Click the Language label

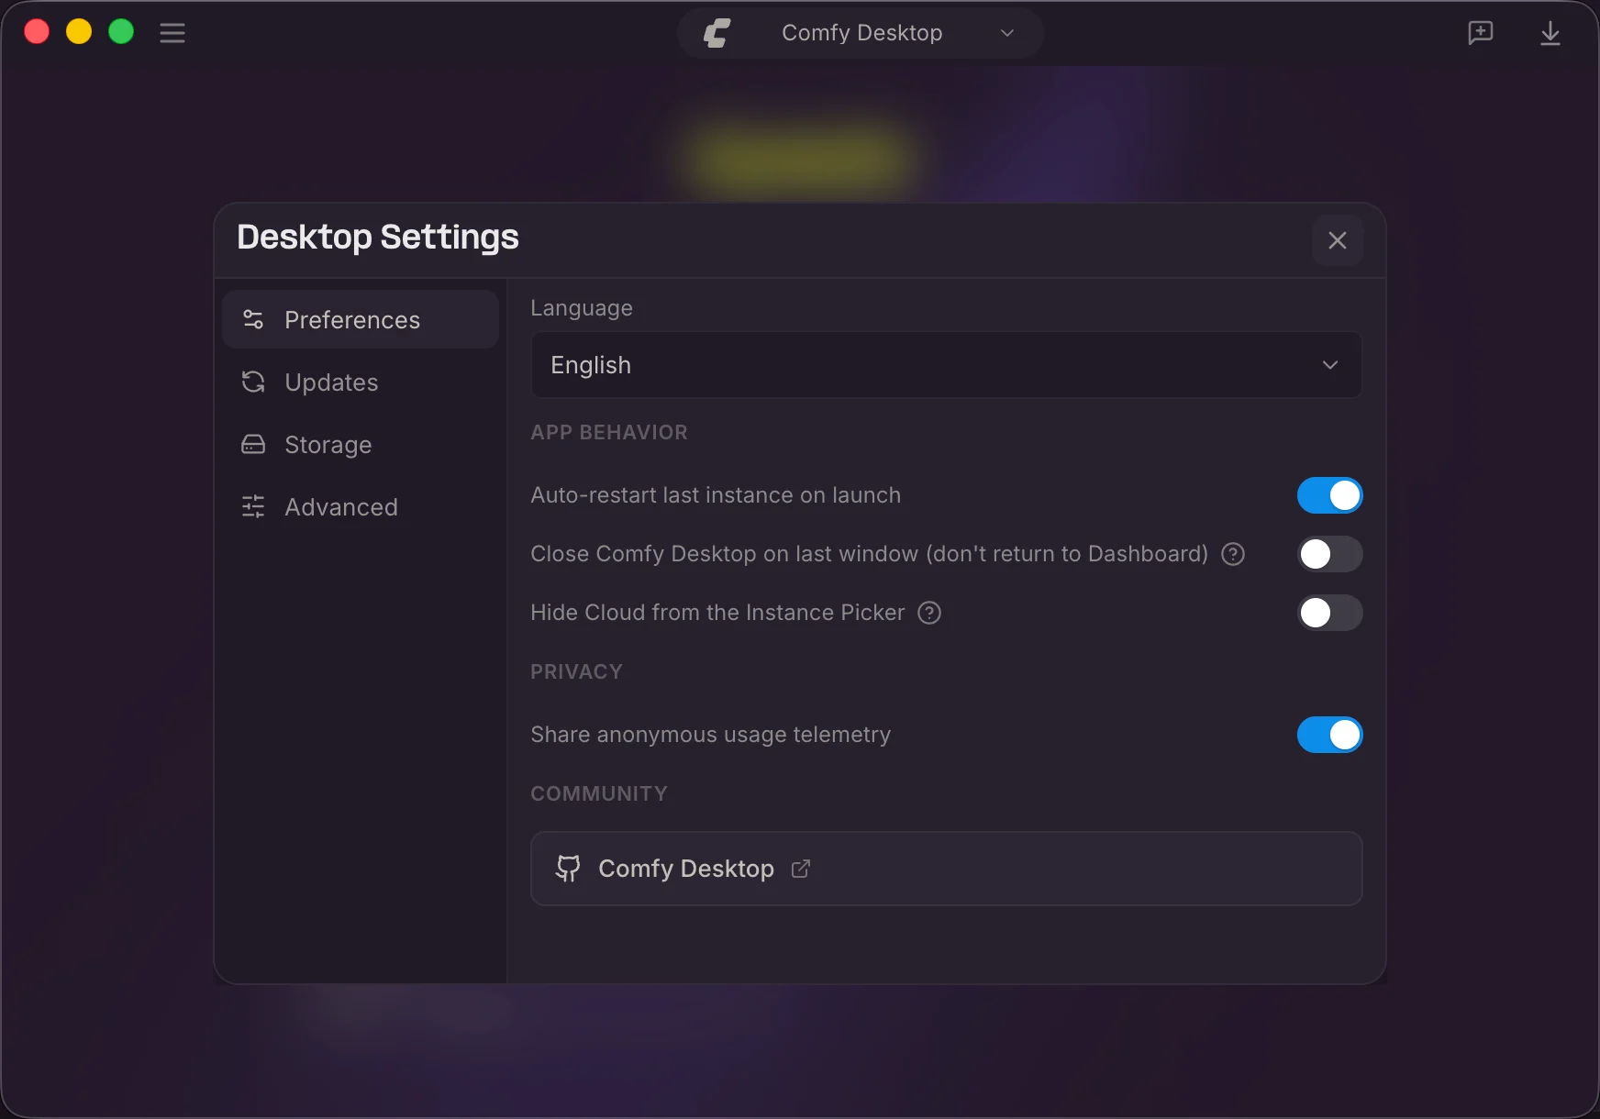coord(581,308)
